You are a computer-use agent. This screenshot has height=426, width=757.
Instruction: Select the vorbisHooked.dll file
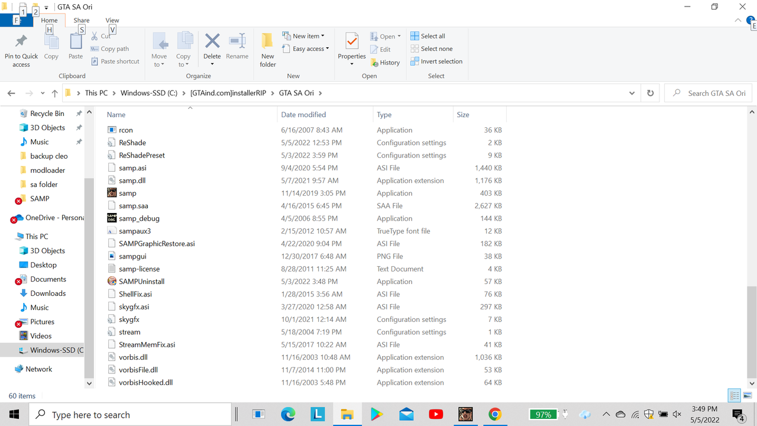(146, 382)
